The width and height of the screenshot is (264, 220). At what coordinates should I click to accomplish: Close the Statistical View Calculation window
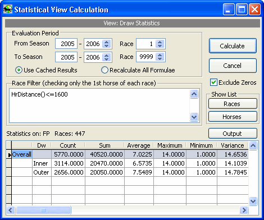(254, 9)
